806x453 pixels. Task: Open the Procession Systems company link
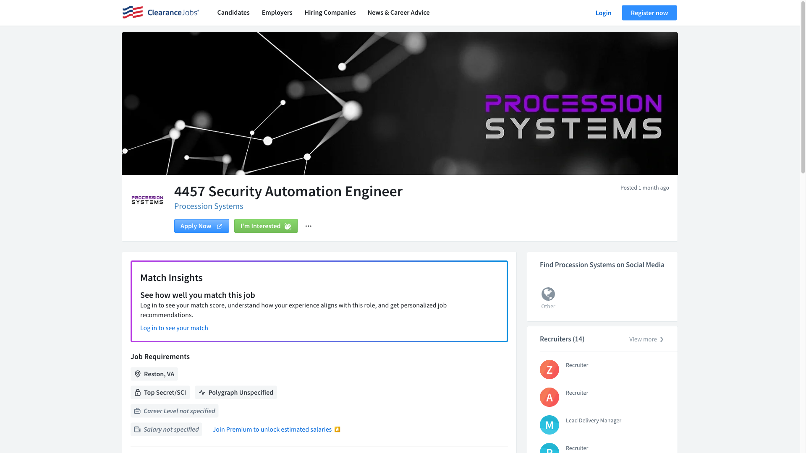click(209, 206)
